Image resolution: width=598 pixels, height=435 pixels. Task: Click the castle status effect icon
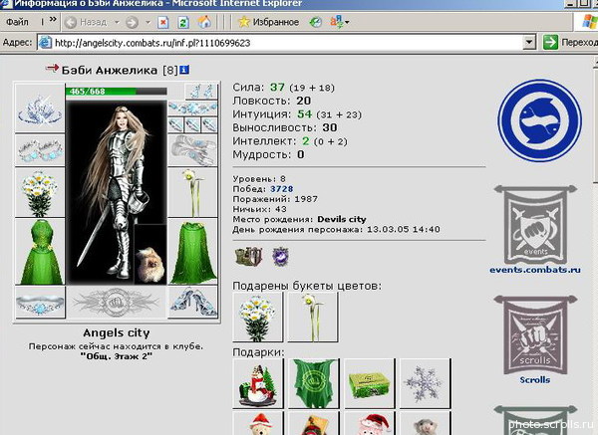tap(248, 257)
